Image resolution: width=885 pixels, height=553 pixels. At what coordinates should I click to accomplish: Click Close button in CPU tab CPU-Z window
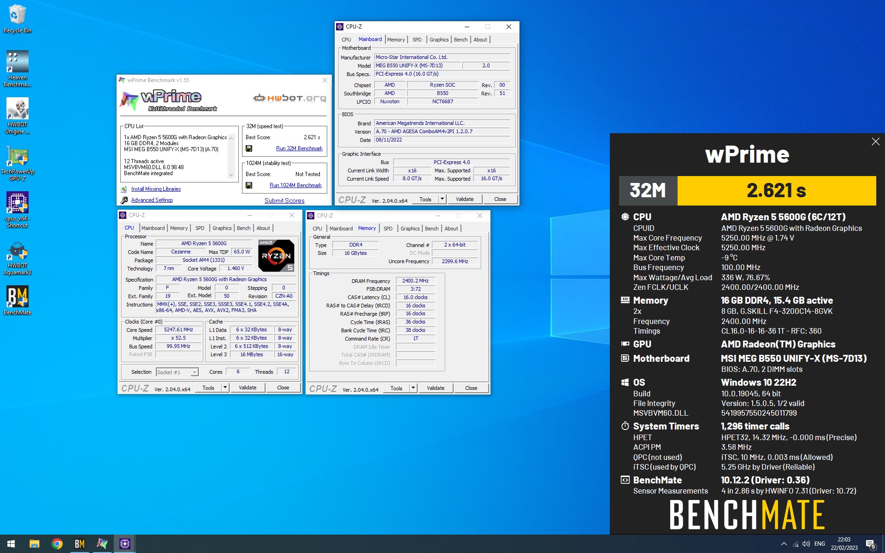coord(283,388)
